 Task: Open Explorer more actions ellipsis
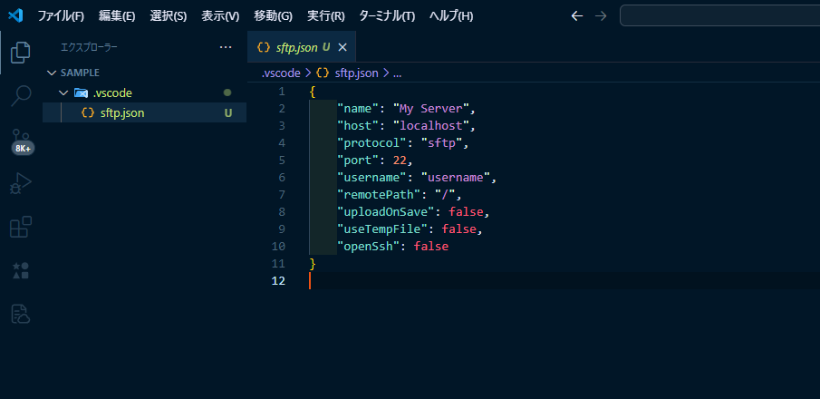pyautogui.click(x=226, y=47)
